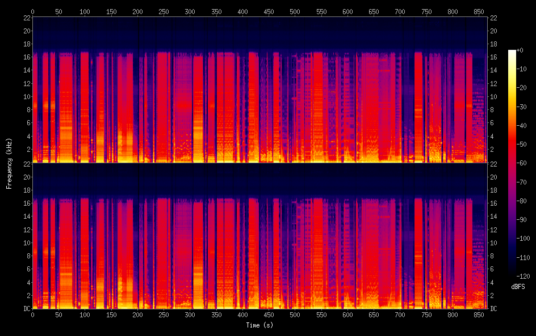536x336 pixels.
Task: Click the DC label on the bottom-right frequency axis
Action: pos(494,309)
